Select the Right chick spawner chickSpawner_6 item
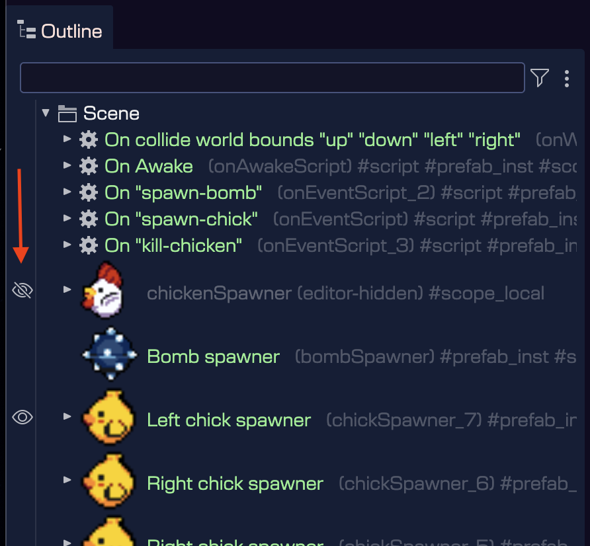Screen dimensions: 590x546 235,484
